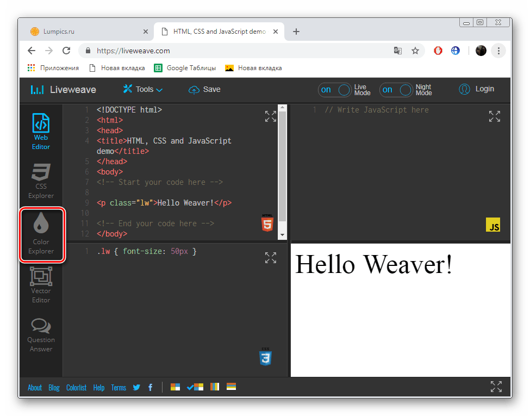Expand the HTML editor to fullscreen
The image size is (530, 416).
click(270, 116)
